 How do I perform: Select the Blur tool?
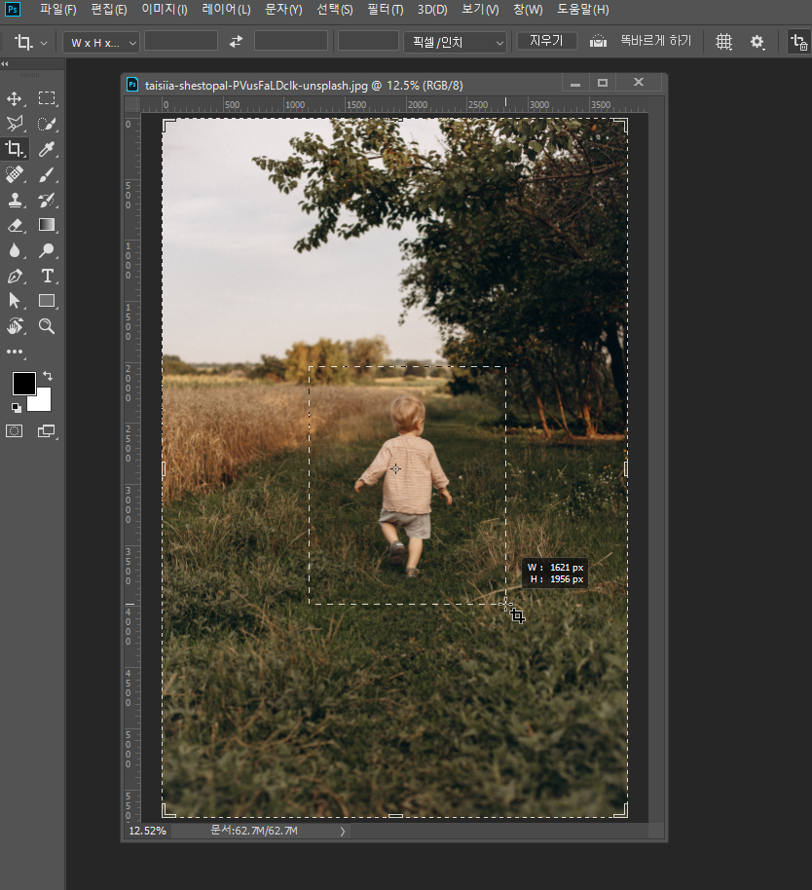pos(15,250)
